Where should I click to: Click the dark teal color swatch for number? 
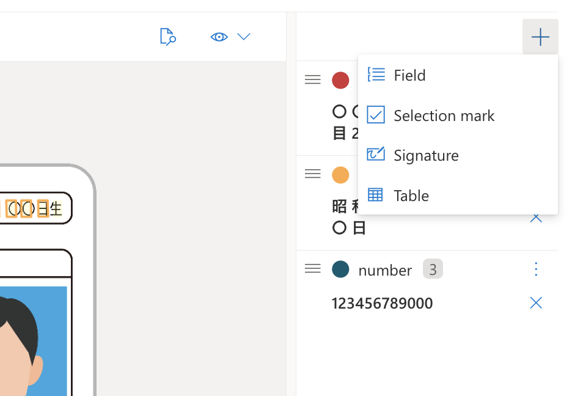(340, 269)
